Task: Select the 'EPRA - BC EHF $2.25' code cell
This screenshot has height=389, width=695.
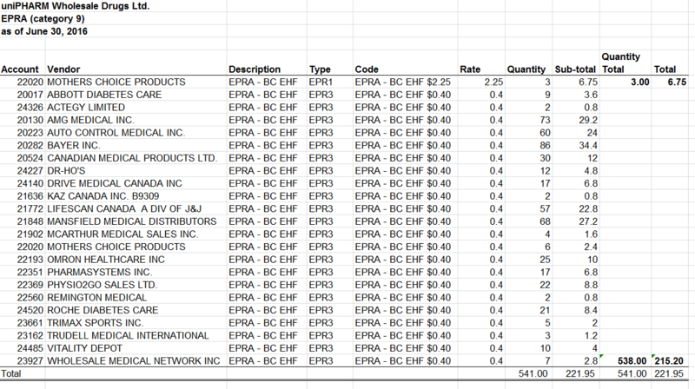Action: coord(402,82)
